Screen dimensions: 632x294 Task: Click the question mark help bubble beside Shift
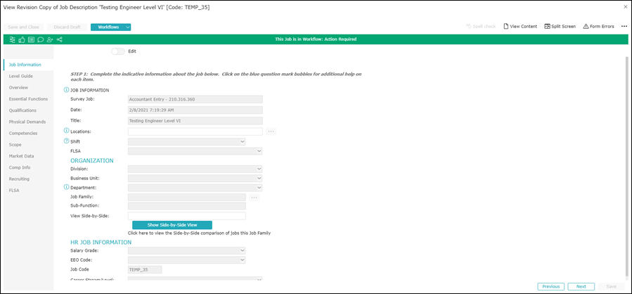click(x=67, y=141)
